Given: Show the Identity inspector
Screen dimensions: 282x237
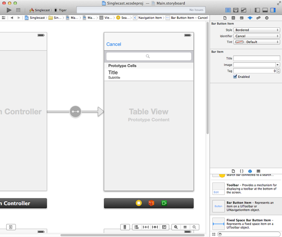Looking at the screenshot, I should tap(242, 18).
